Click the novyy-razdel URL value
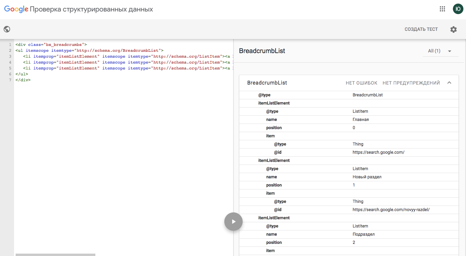 (391, 209)
